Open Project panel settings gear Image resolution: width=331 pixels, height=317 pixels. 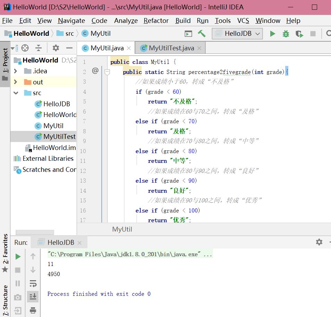56,48
